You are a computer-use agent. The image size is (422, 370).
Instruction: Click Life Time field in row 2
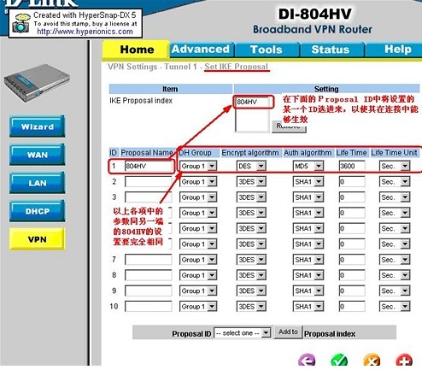point(352,182)
